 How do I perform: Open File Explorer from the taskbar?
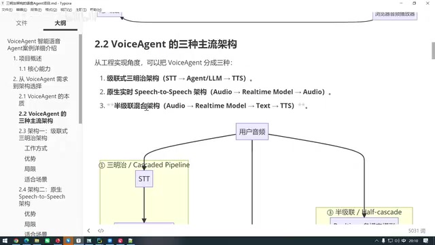click(x=37, y=240)
